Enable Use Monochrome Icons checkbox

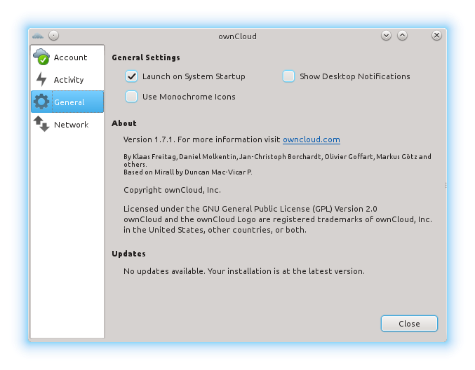[x=131, y=97]
